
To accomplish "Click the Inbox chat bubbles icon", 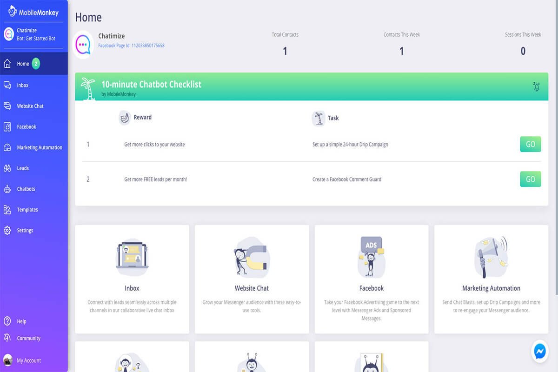I will [x=7, y=85].
